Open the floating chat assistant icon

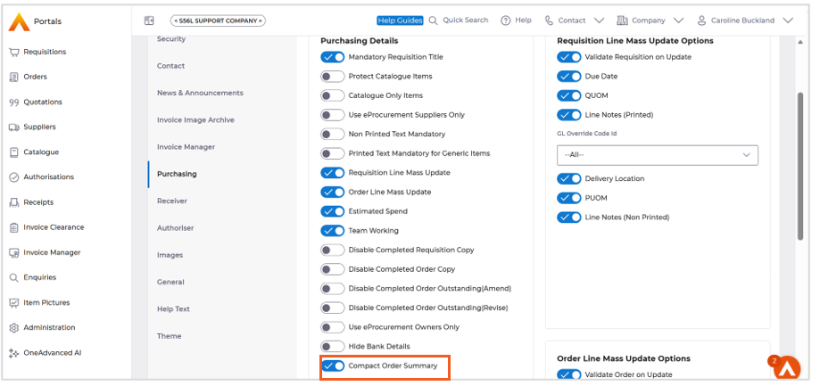point(786,367)
